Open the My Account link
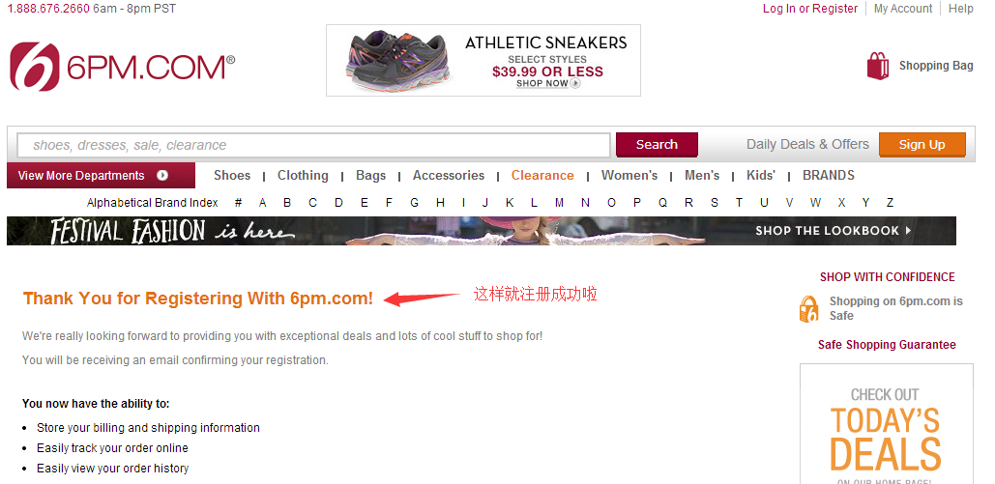Screen dimensions: 995x484 (x=903, y=9)
